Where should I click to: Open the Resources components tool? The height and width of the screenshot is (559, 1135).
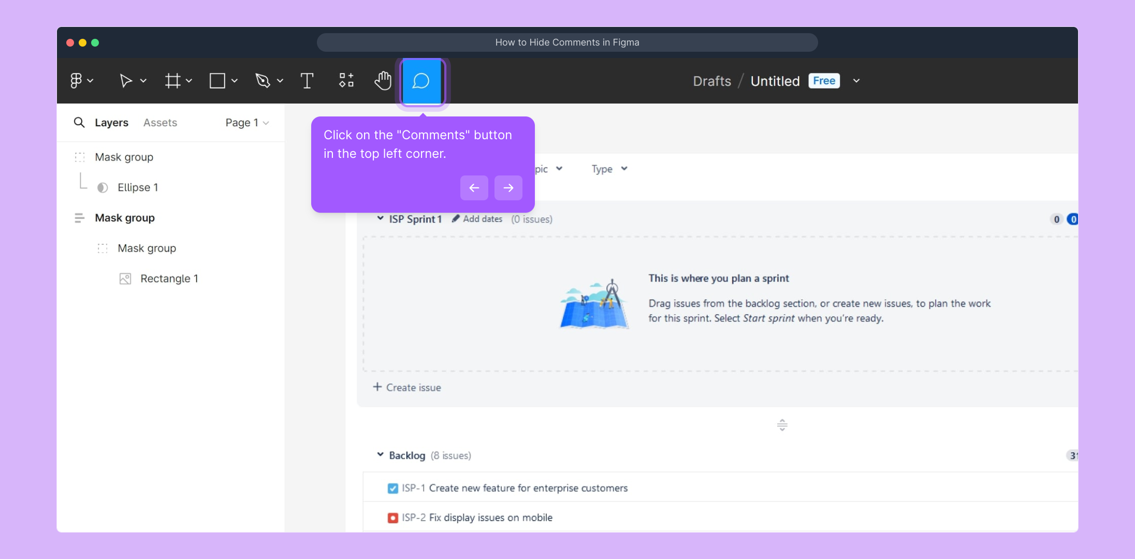(x=346, y=80)
